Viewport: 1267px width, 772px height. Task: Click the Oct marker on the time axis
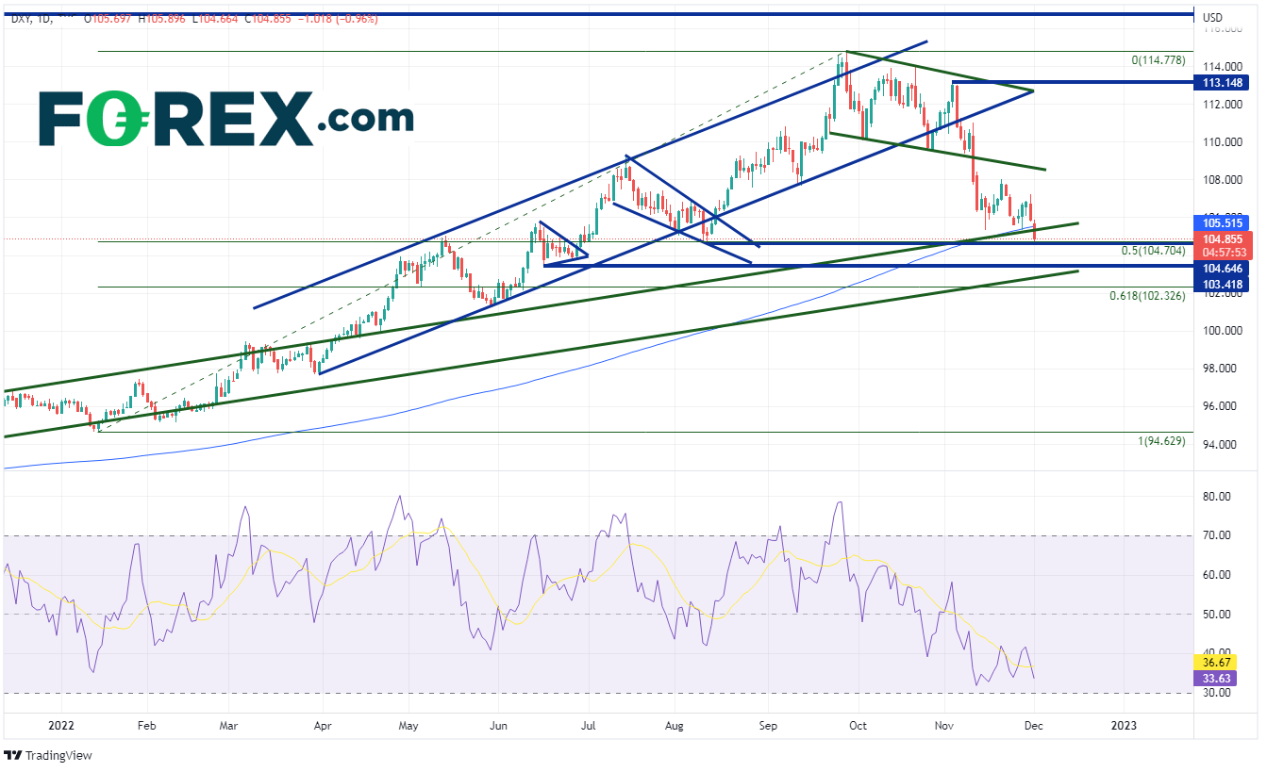tap(858, 727)
